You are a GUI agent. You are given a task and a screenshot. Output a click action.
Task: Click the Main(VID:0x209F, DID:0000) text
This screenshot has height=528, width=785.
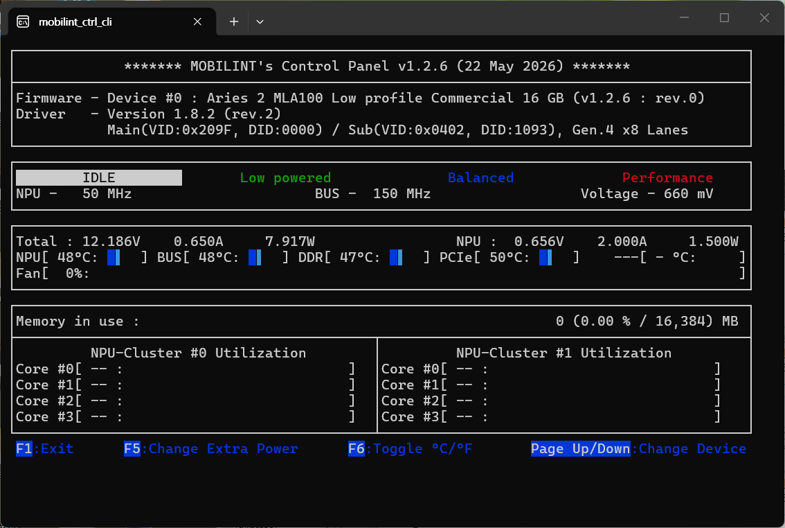point(215,130)
